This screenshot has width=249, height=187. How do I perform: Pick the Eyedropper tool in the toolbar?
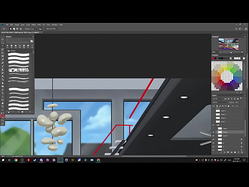coord(3,59)
